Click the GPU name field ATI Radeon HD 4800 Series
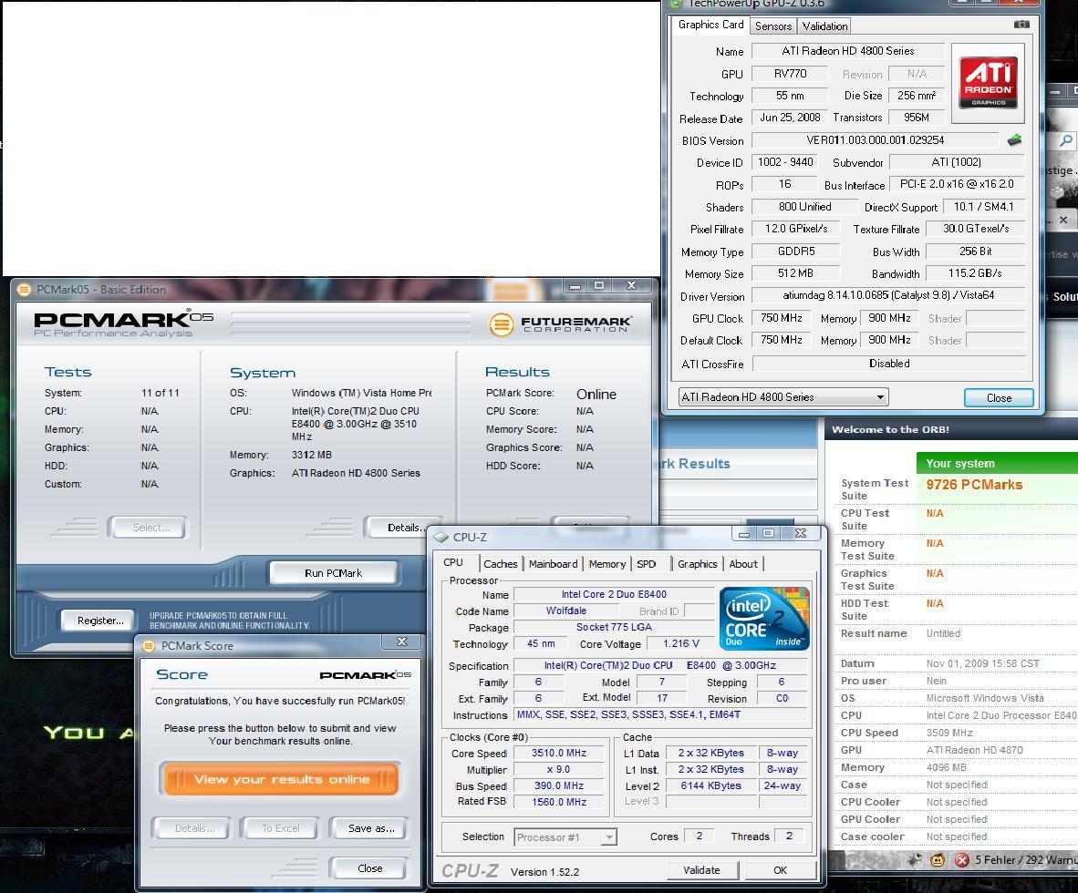The width and height of the screenshot is (1078, 893). (847, 51)
